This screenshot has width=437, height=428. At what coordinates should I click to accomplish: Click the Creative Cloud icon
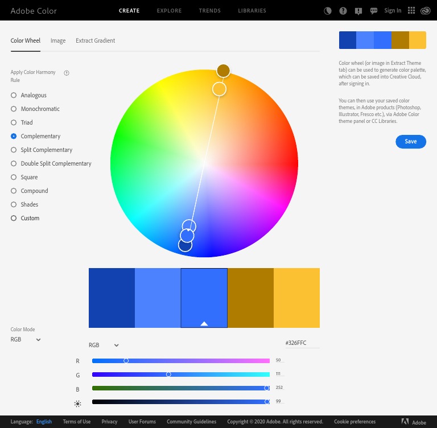point(426,11)
